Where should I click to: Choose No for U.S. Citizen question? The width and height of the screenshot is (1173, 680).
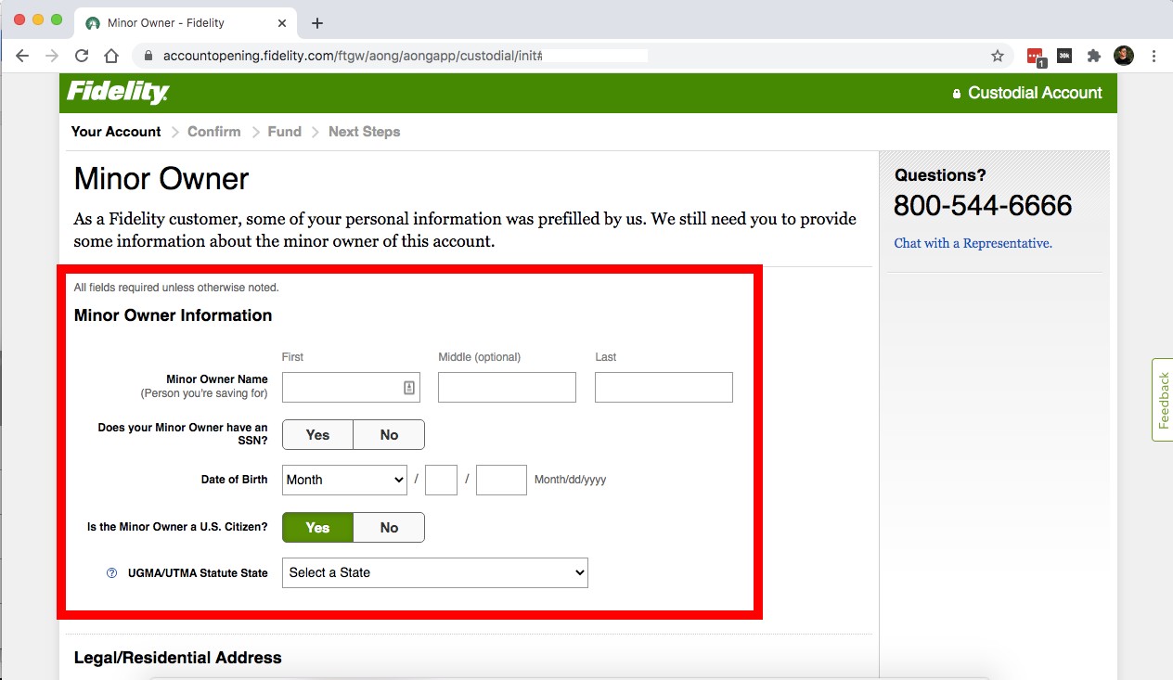point(389,528)
